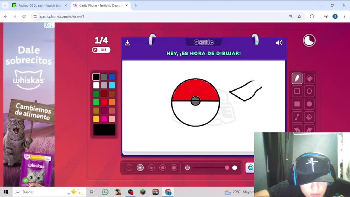This screenshot has width=350, height=197.
Task: Pick the dark gray color swatch
Action: coord(104,77)
